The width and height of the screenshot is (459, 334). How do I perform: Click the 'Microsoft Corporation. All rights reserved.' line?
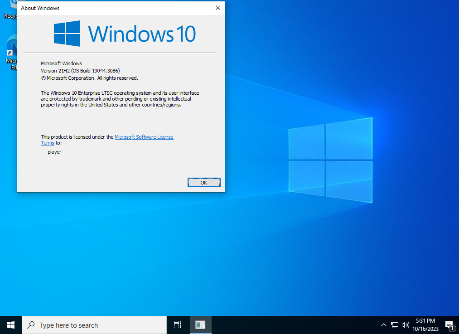tap(89, 78)
